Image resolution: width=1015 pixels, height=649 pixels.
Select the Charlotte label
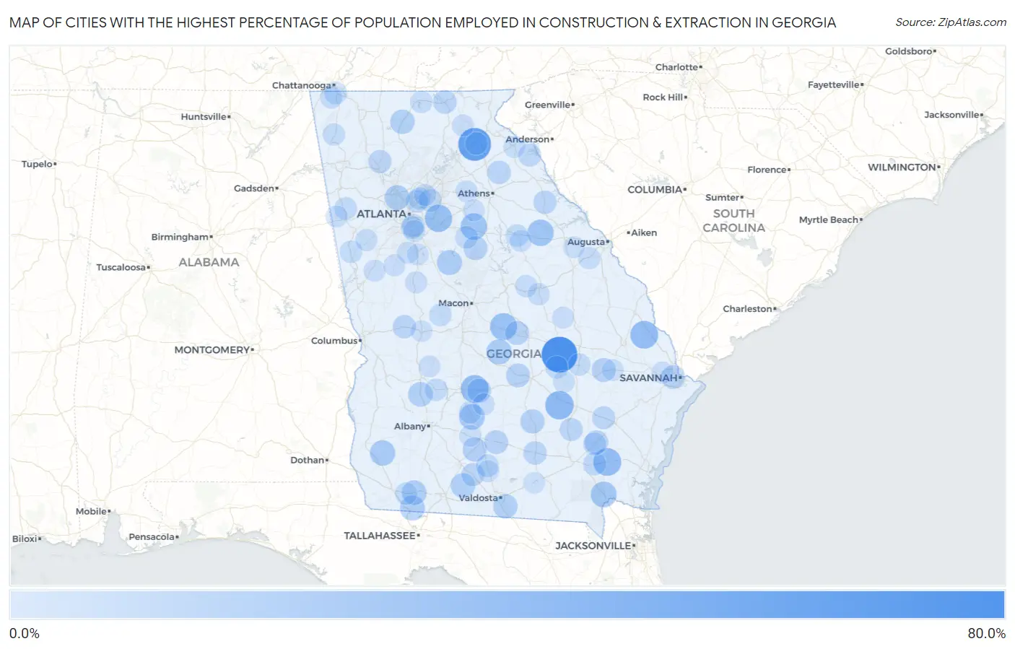coord(676,67)
